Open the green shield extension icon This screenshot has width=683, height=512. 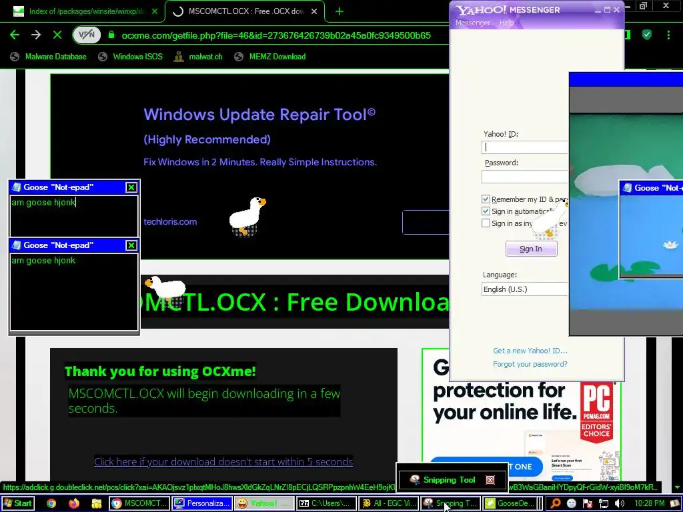click(x=647, y=35)
